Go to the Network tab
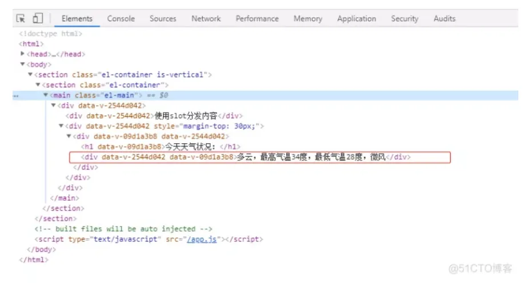 [x=206, y=19]
